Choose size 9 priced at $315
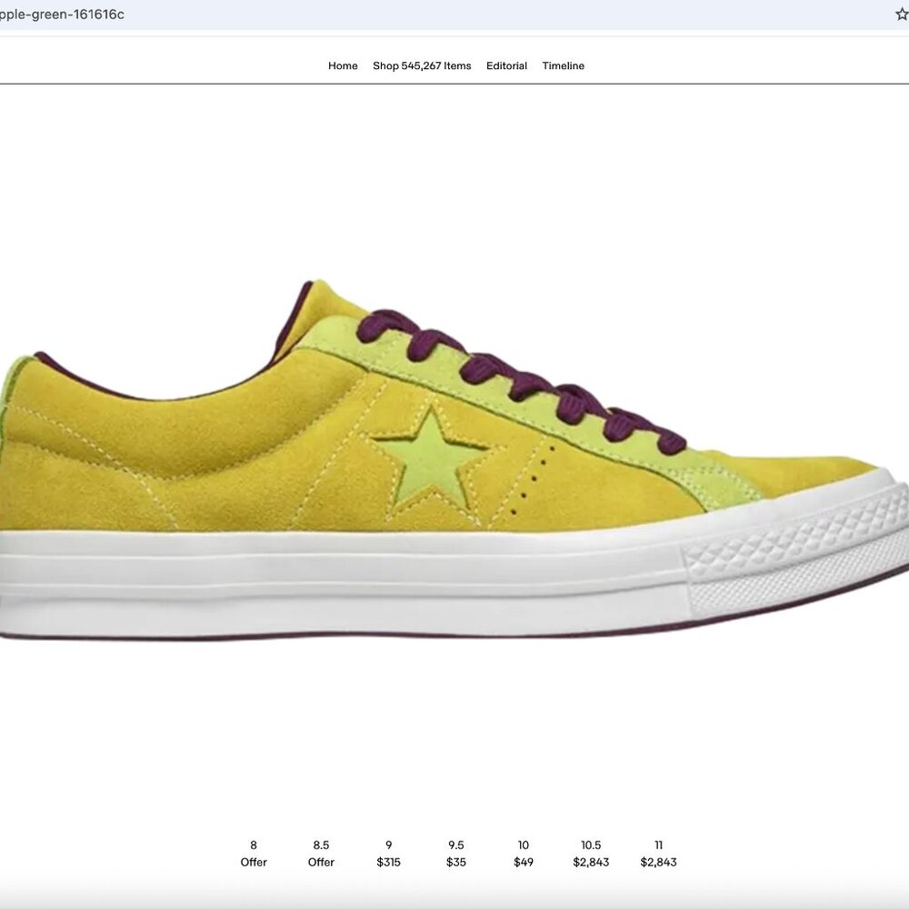Image resolution: width=909 pixels, height=909 pixels. coord(388,854)
